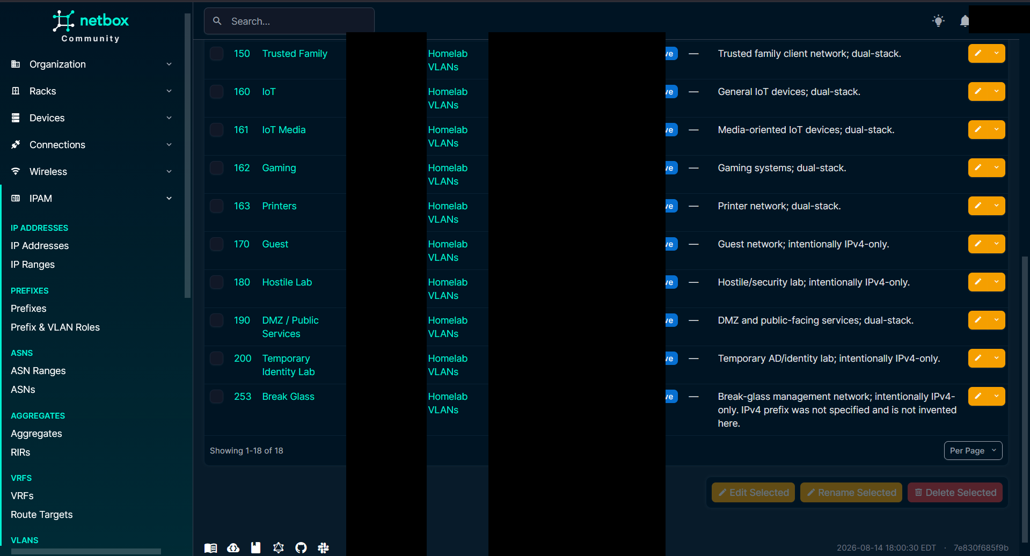Select the Hostile Lab VLAN 180 checkbox
The height and width of the screenshot is (556, 1030).
tap(216, 282)
